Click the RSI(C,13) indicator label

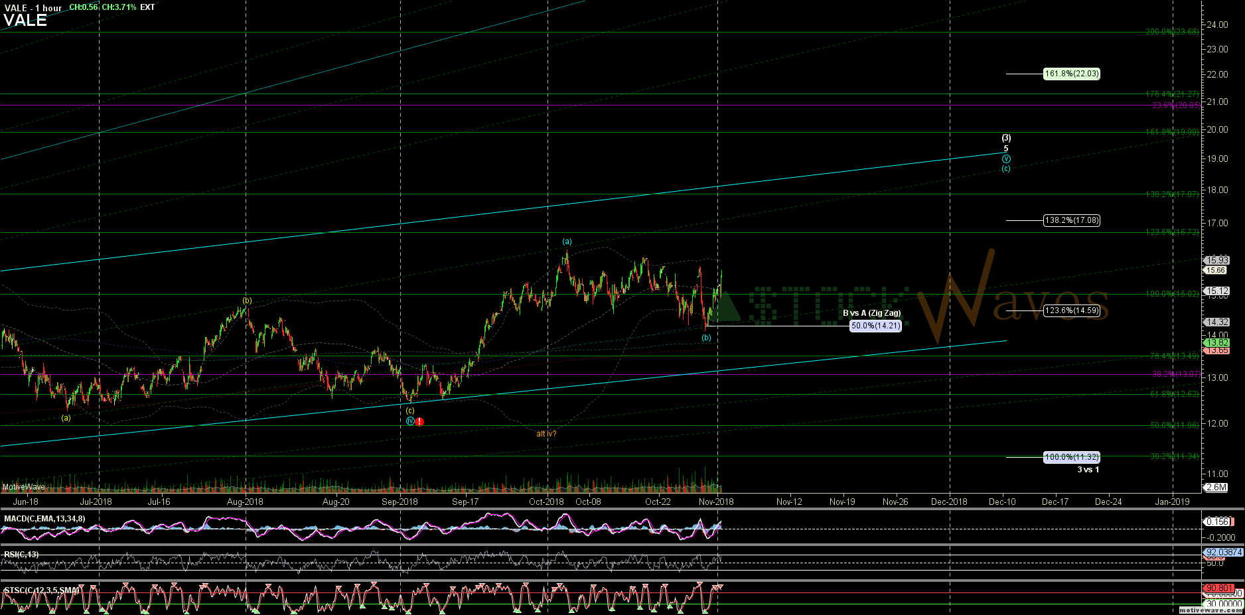21,555
